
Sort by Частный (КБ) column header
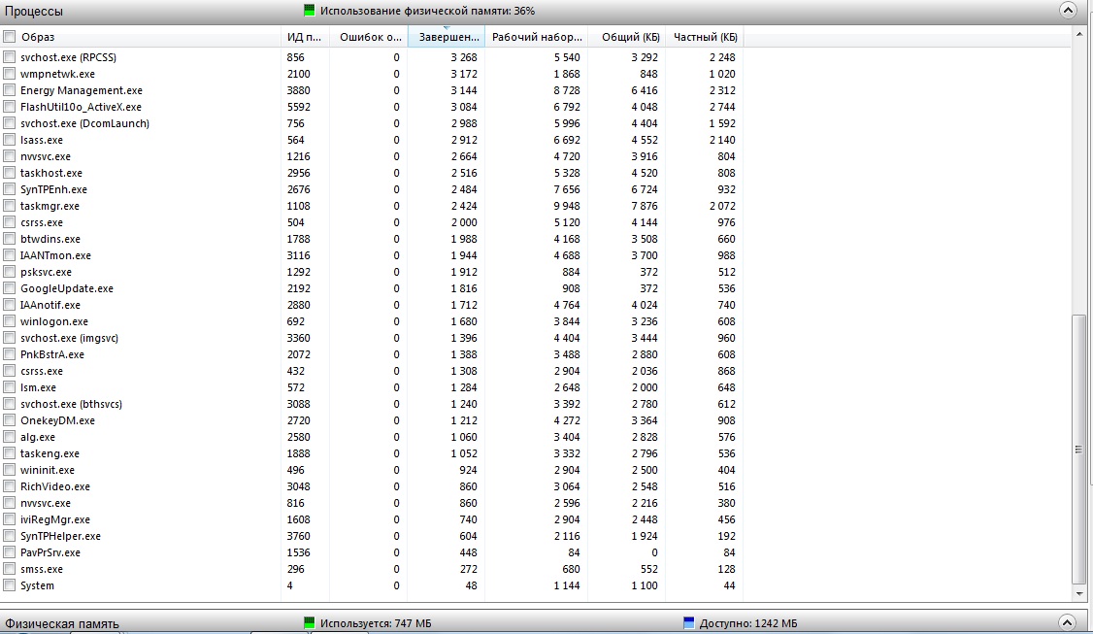pyautogui.click(x=705, y=37)
